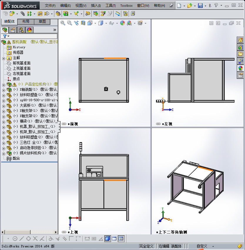Screen dimensions: 245x250
Task: Toggle the circle center snap icon
Action: coord(15,239)
